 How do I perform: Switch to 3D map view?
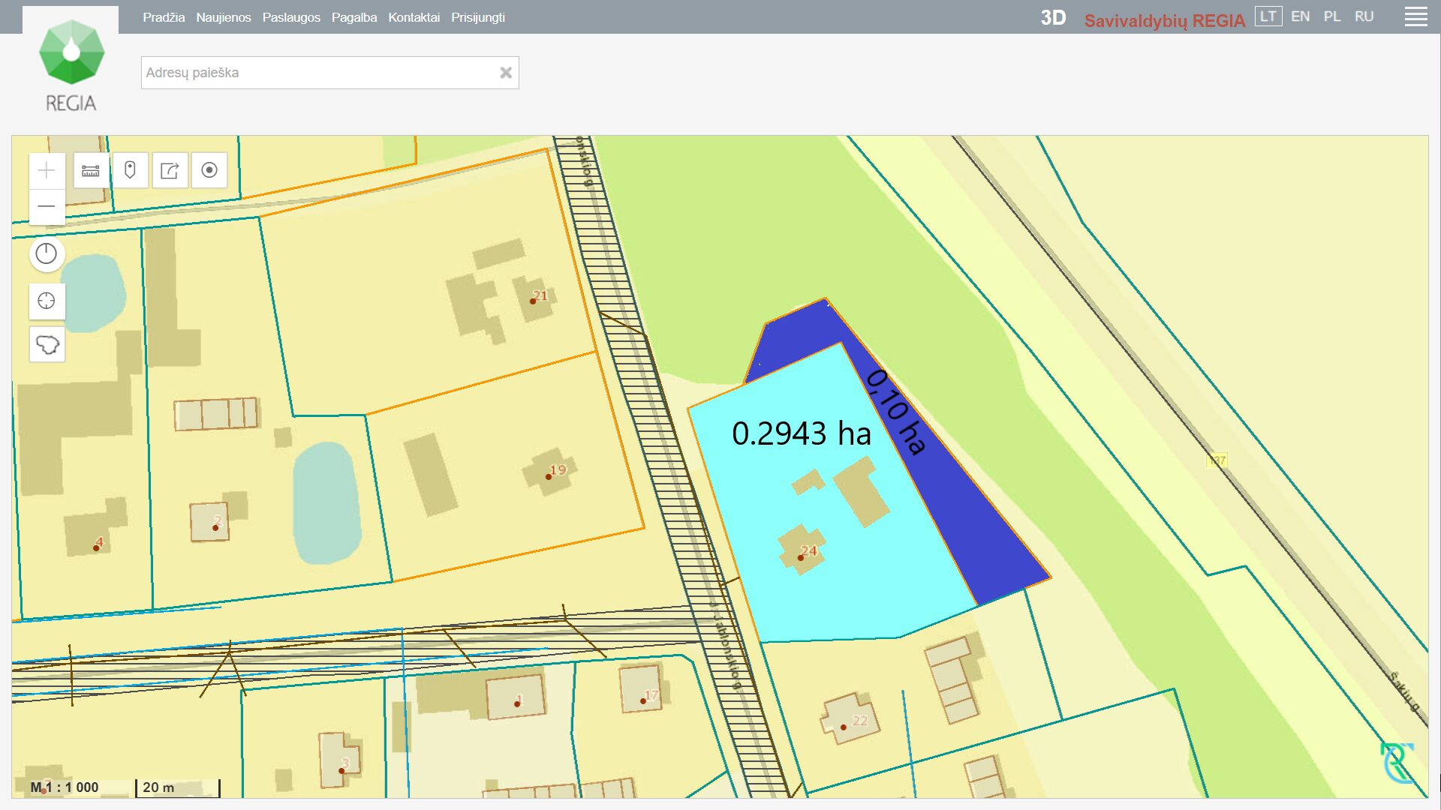(x=1053, y=18)
